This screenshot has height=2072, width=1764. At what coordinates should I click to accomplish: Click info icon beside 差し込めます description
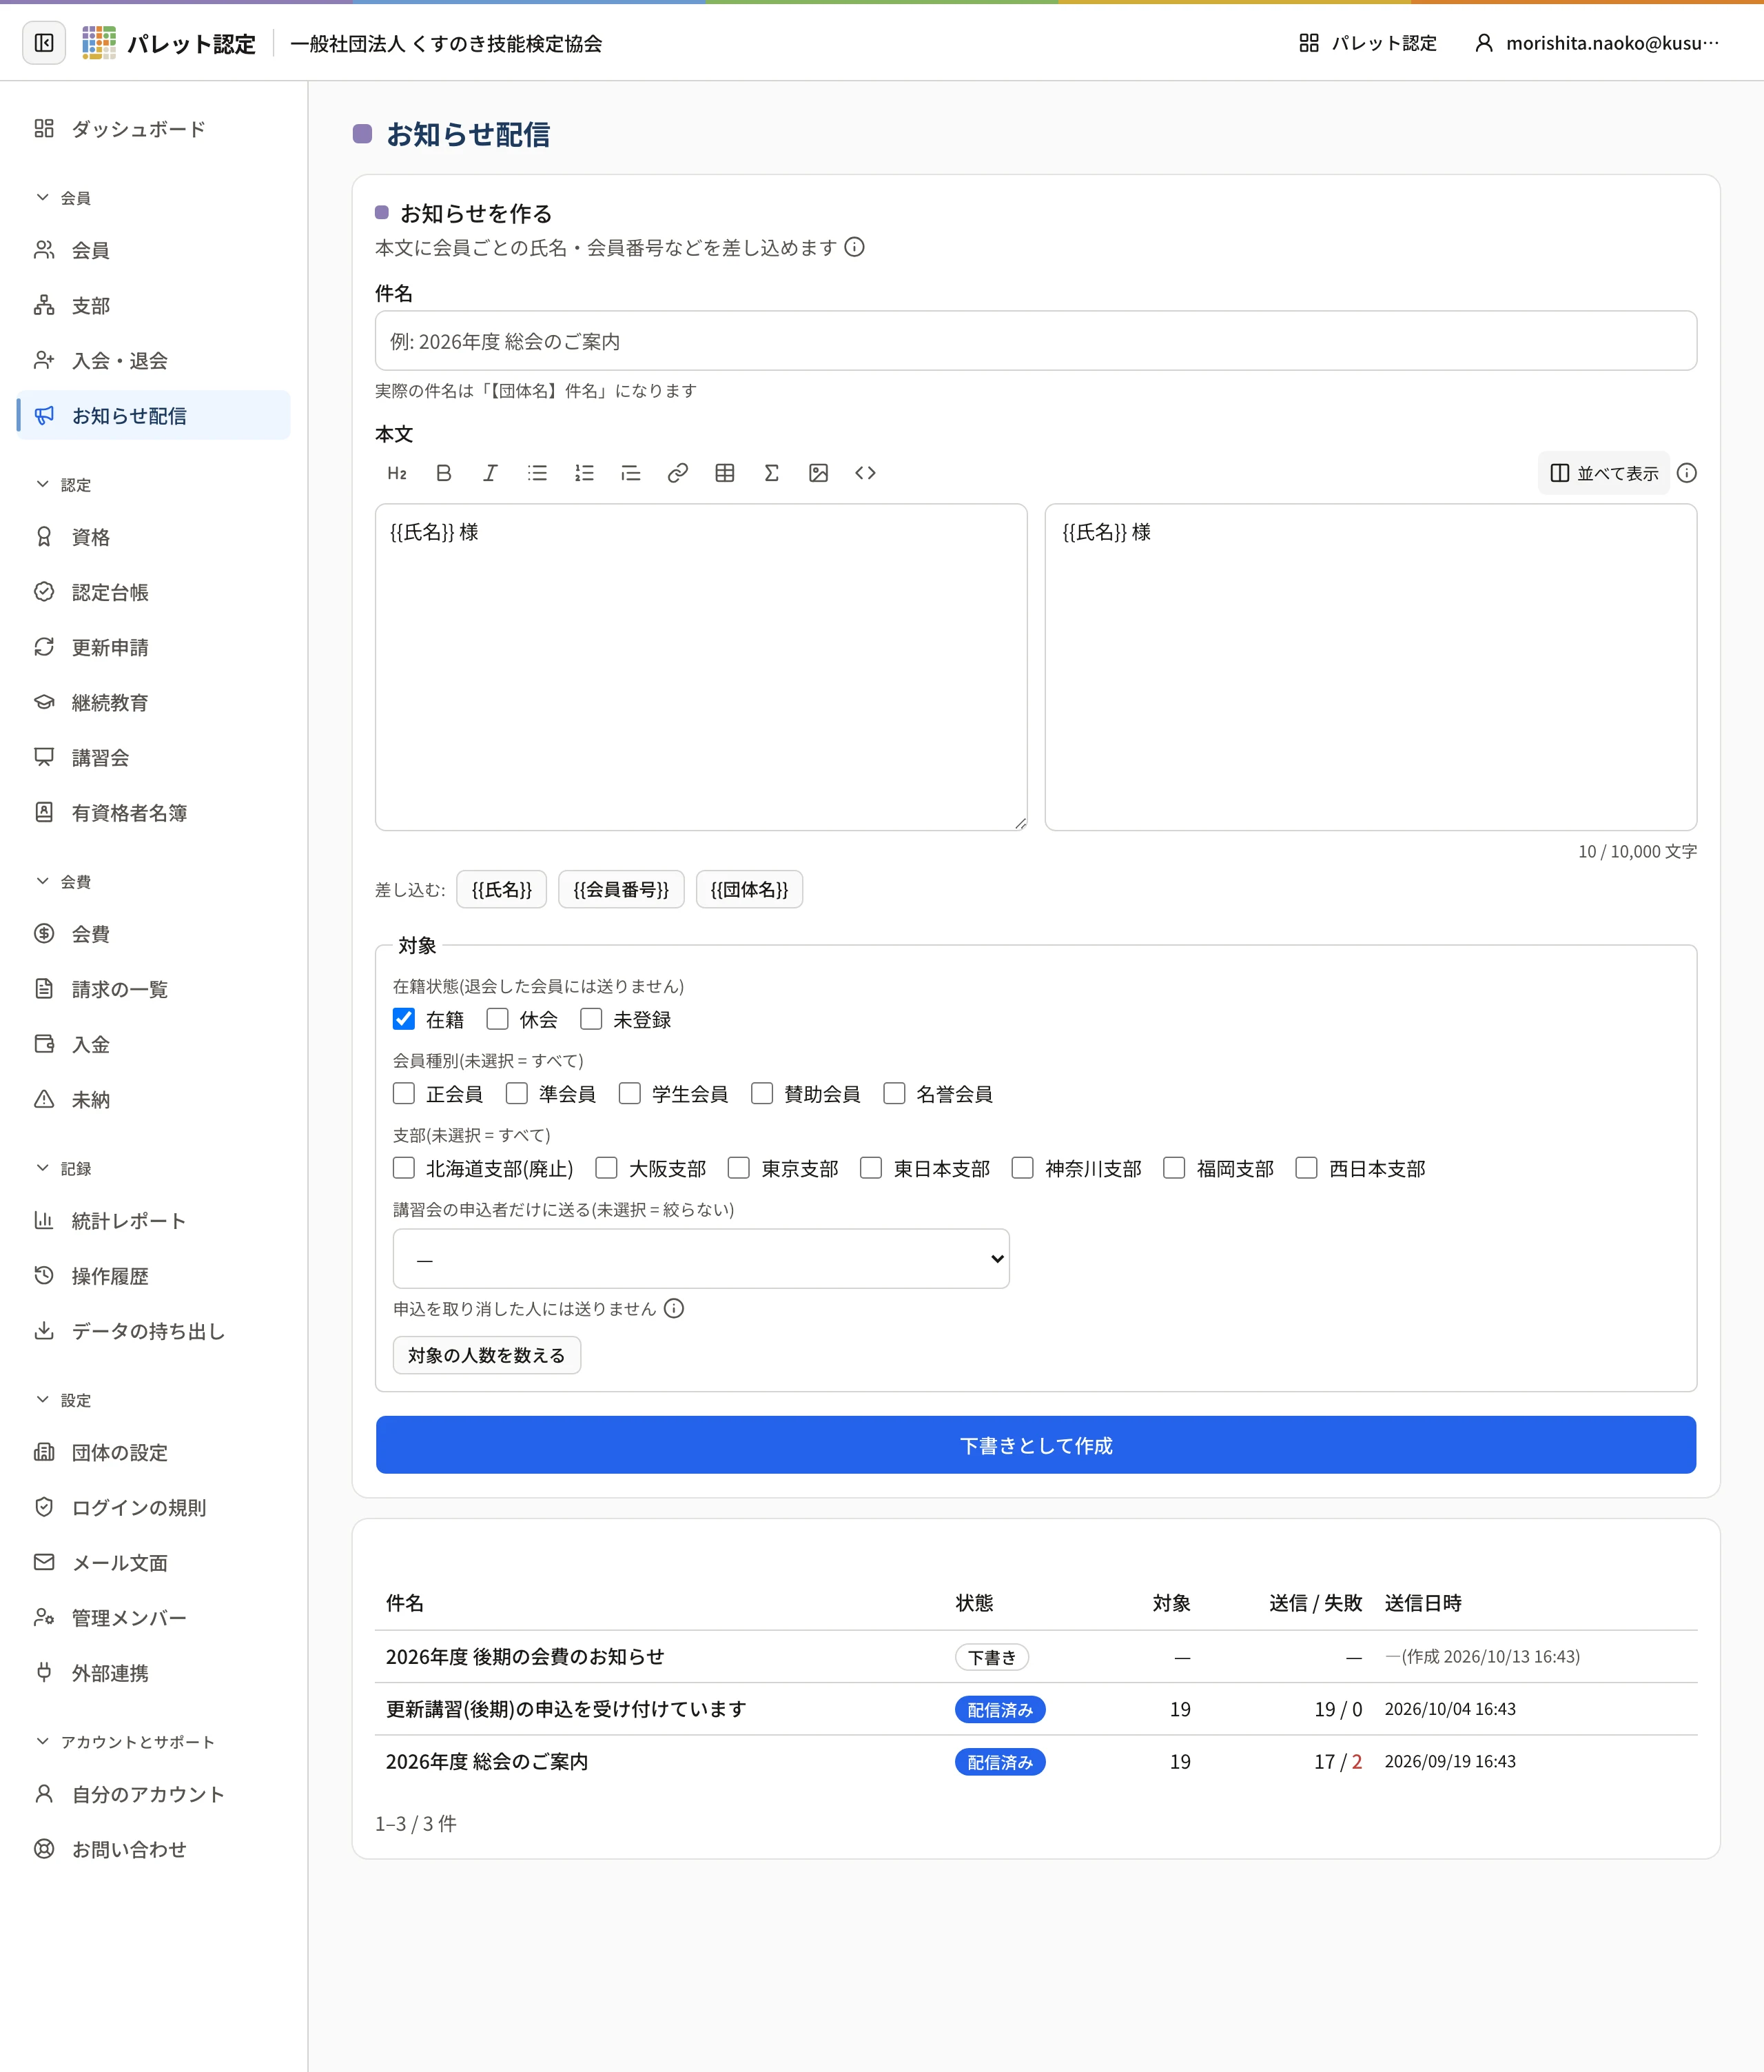pos(854,247)
